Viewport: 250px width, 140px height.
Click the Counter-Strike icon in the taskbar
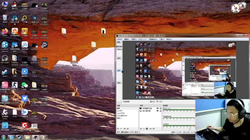(44, 138)
